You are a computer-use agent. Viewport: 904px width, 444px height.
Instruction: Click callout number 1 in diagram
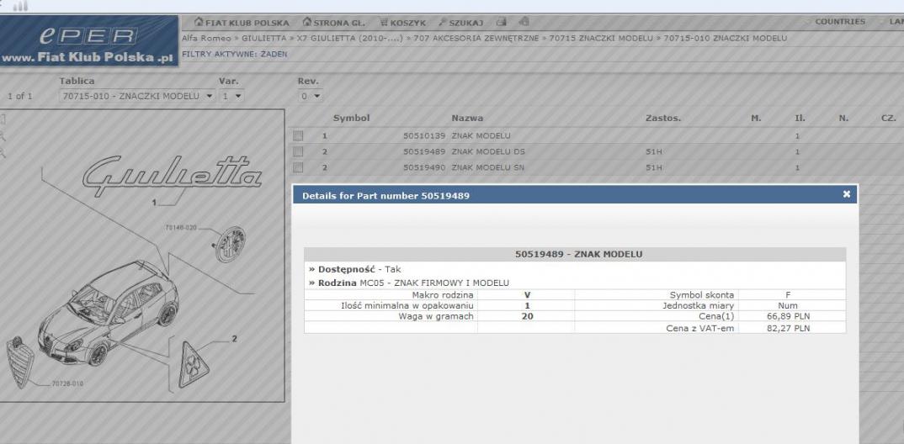click(x=154, y=203)
